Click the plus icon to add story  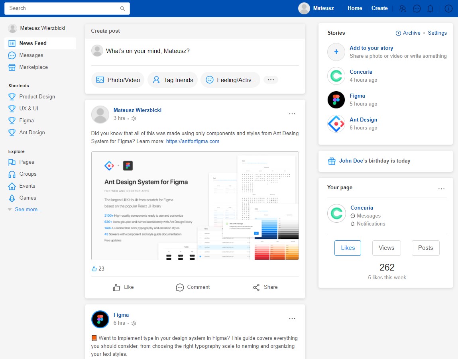(336, 52)
